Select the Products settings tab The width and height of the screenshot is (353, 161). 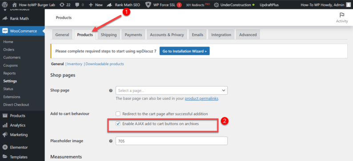85,35
